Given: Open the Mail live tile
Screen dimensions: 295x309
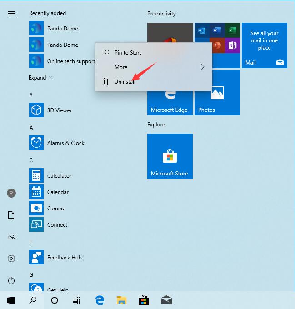Looking at the screenshot, I should pos(265,45).
